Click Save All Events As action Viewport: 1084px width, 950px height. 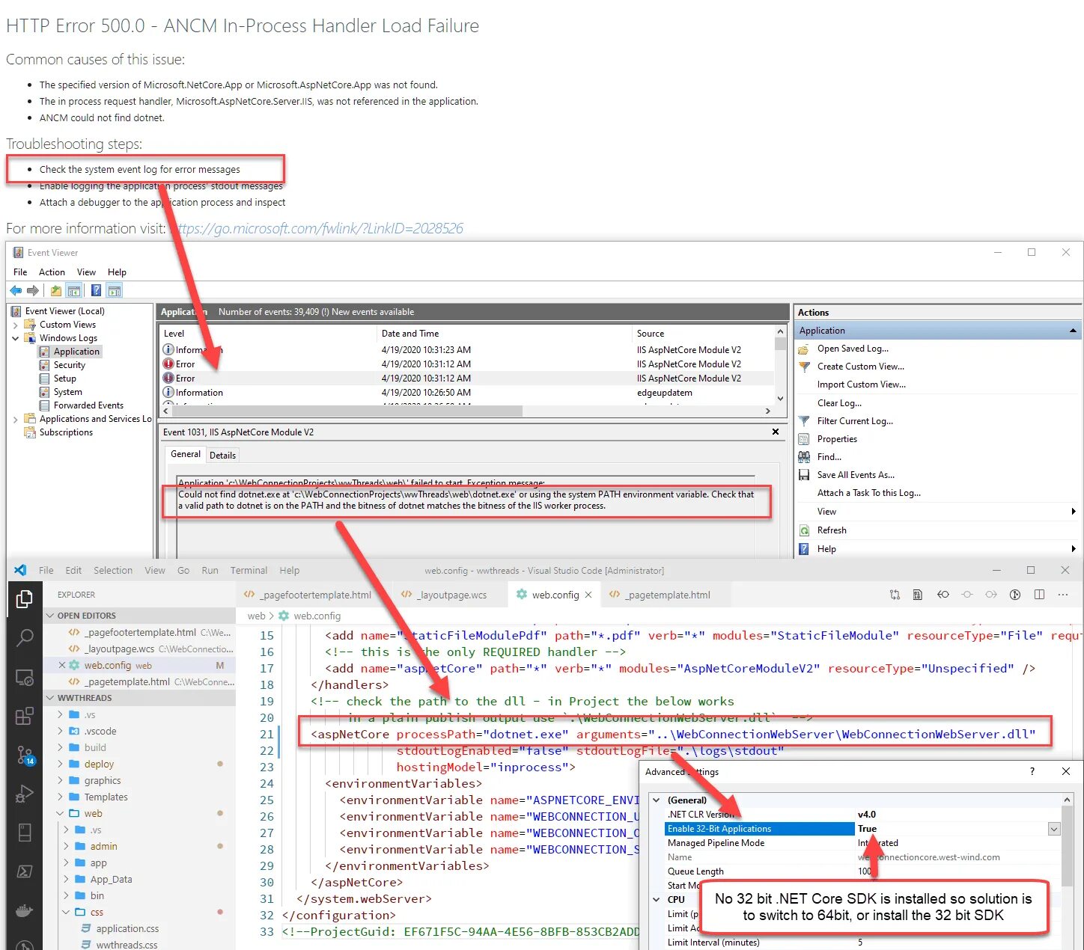coord(856,475)
